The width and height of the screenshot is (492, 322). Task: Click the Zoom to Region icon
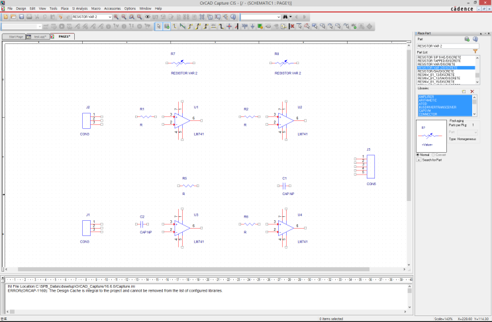pyautogui.click(x=132, y=17)
